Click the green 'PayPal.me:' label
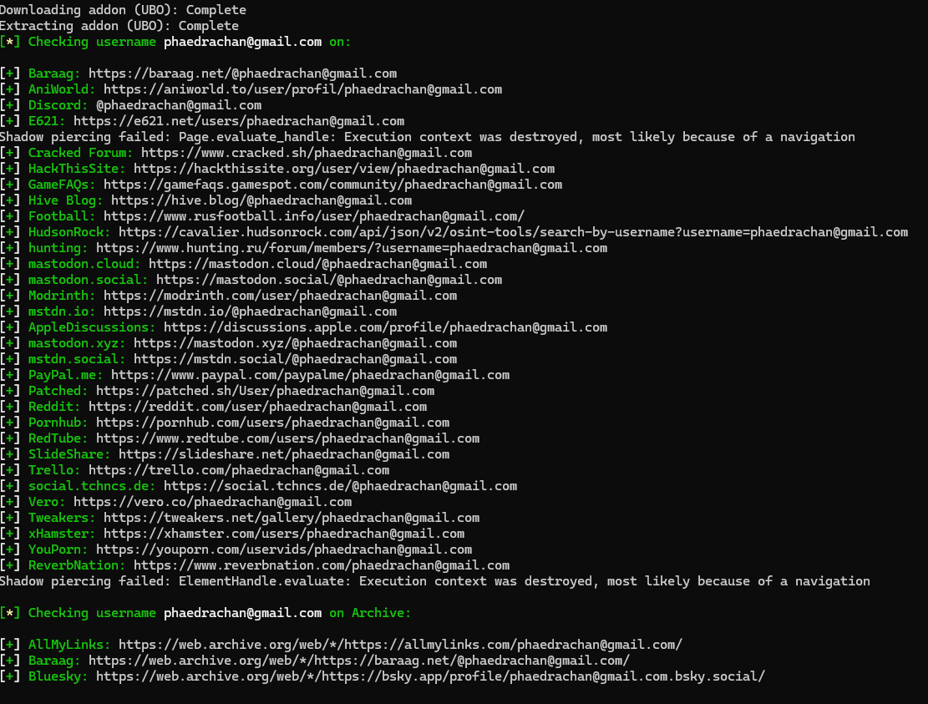The image size is (928, 704). (66, 375)
